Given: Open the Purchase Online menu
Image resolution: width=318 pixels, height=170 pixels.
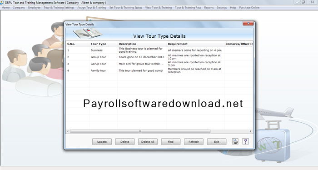Looking at the screenshot, I should (x=249, y=8).
